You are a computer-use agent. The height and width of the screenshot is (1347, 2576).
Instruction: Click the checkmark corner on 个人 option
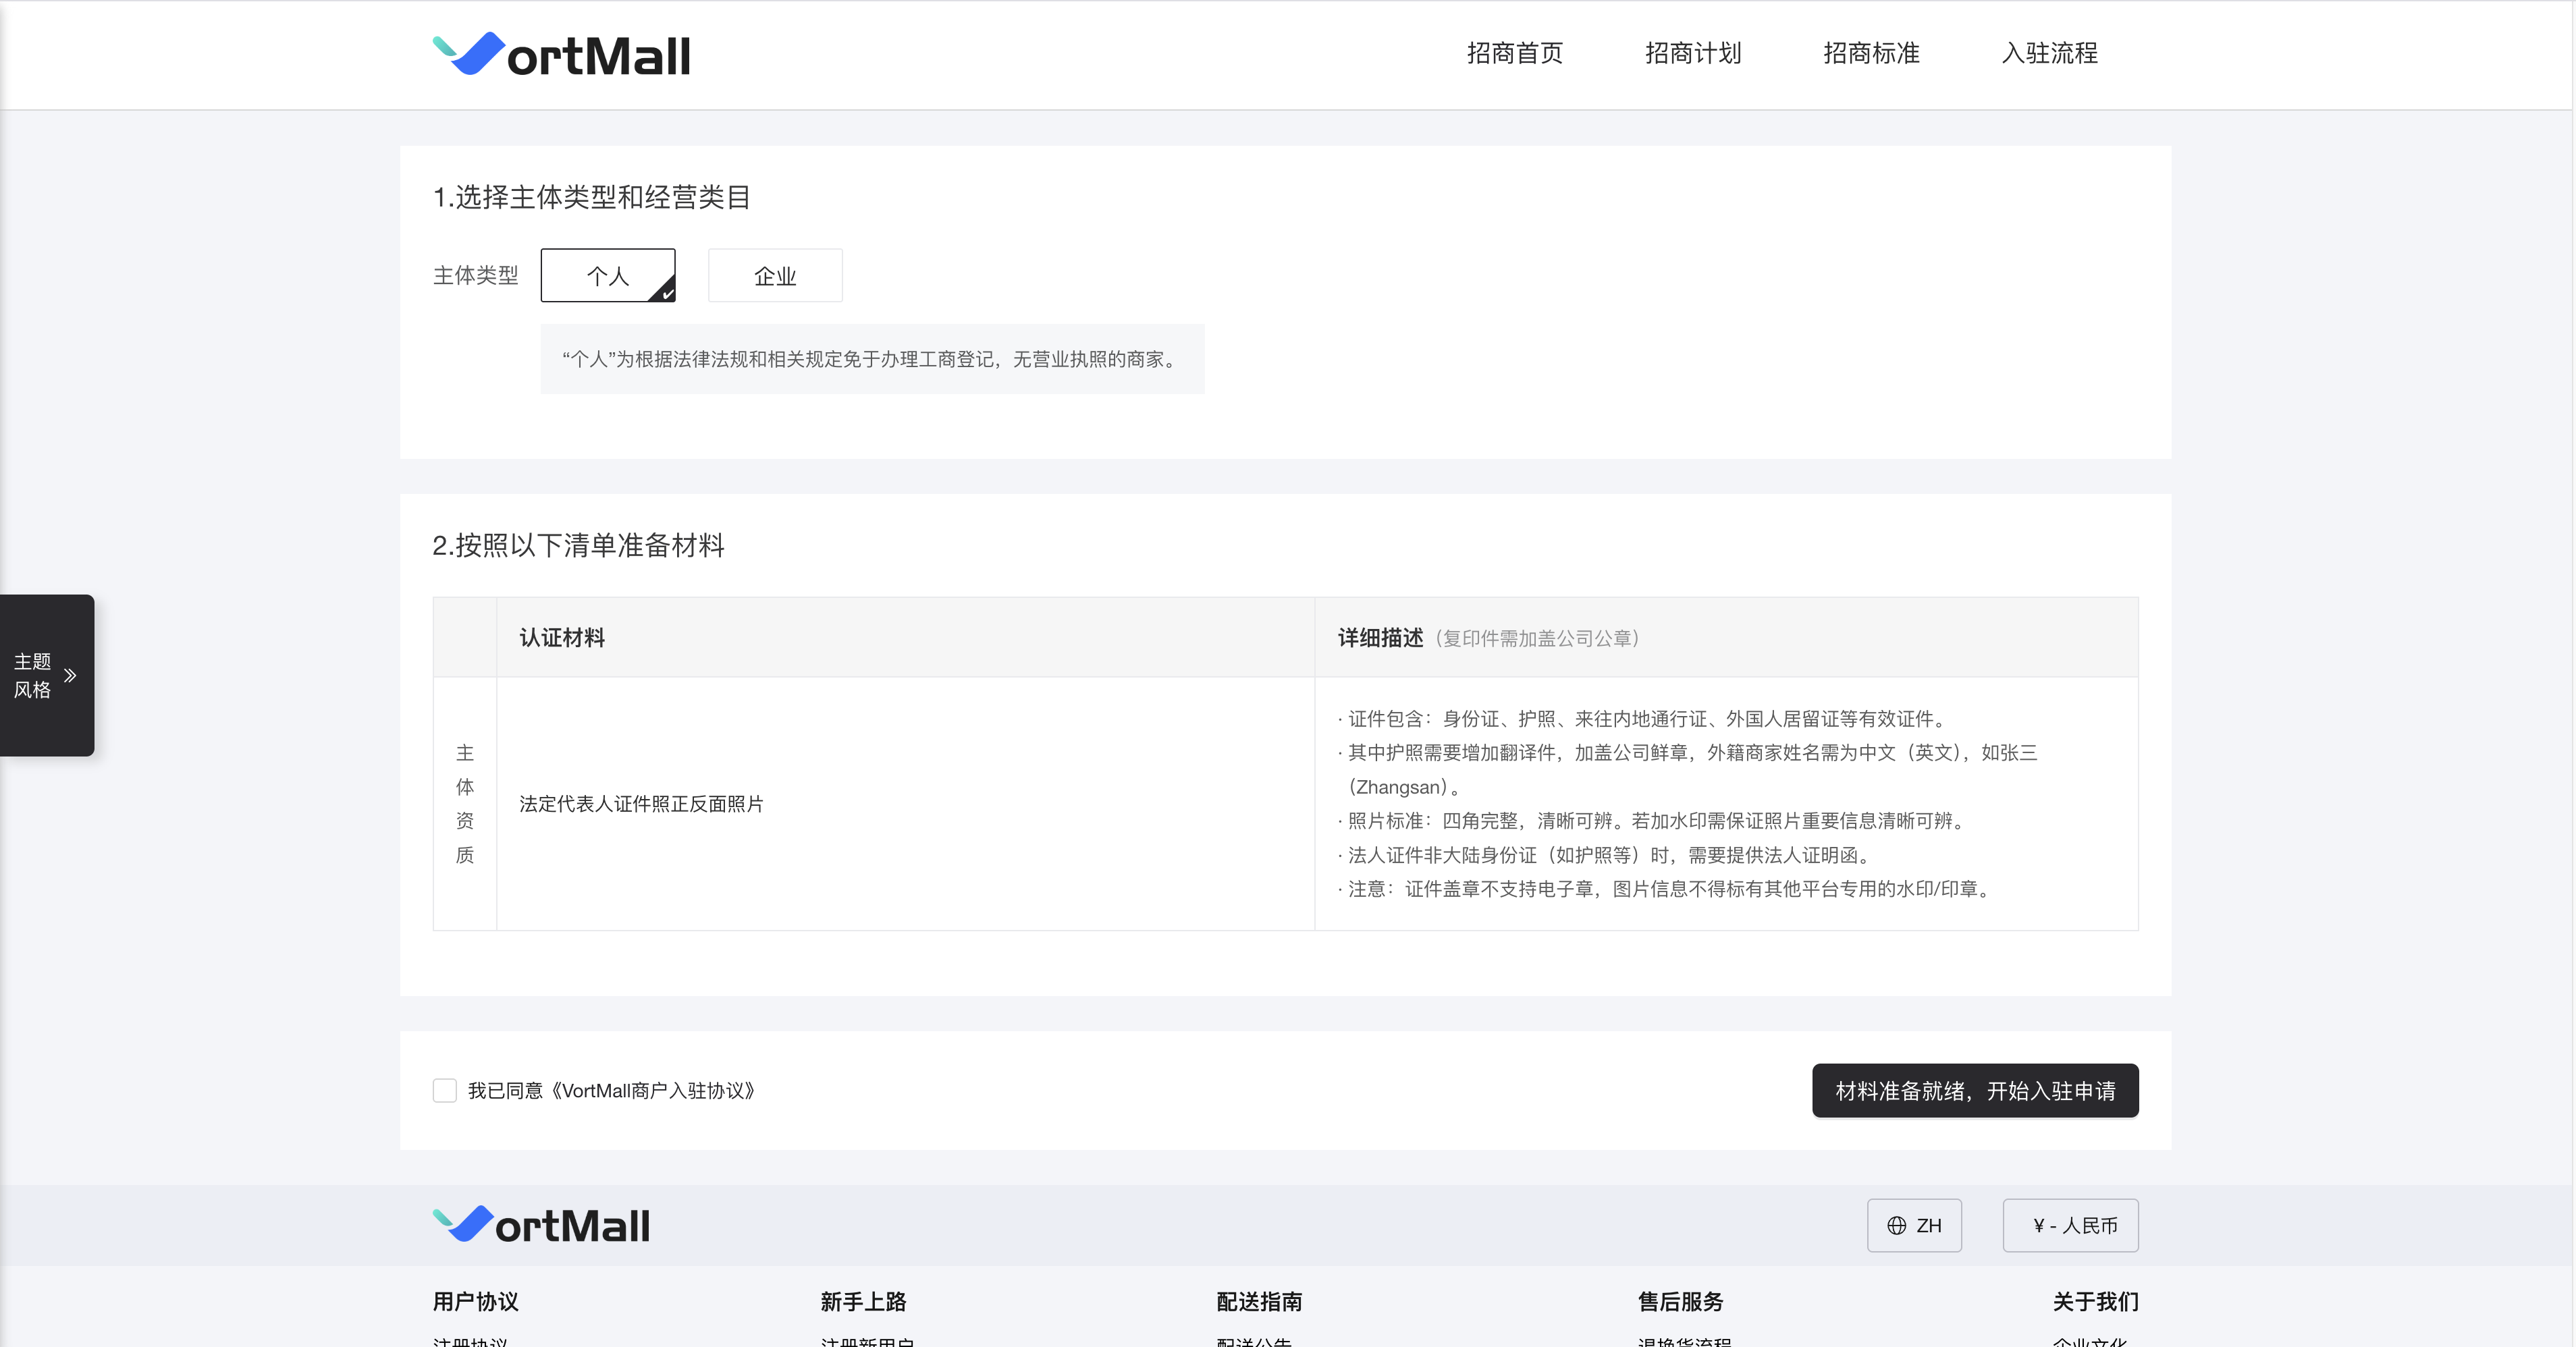(666, 292)
